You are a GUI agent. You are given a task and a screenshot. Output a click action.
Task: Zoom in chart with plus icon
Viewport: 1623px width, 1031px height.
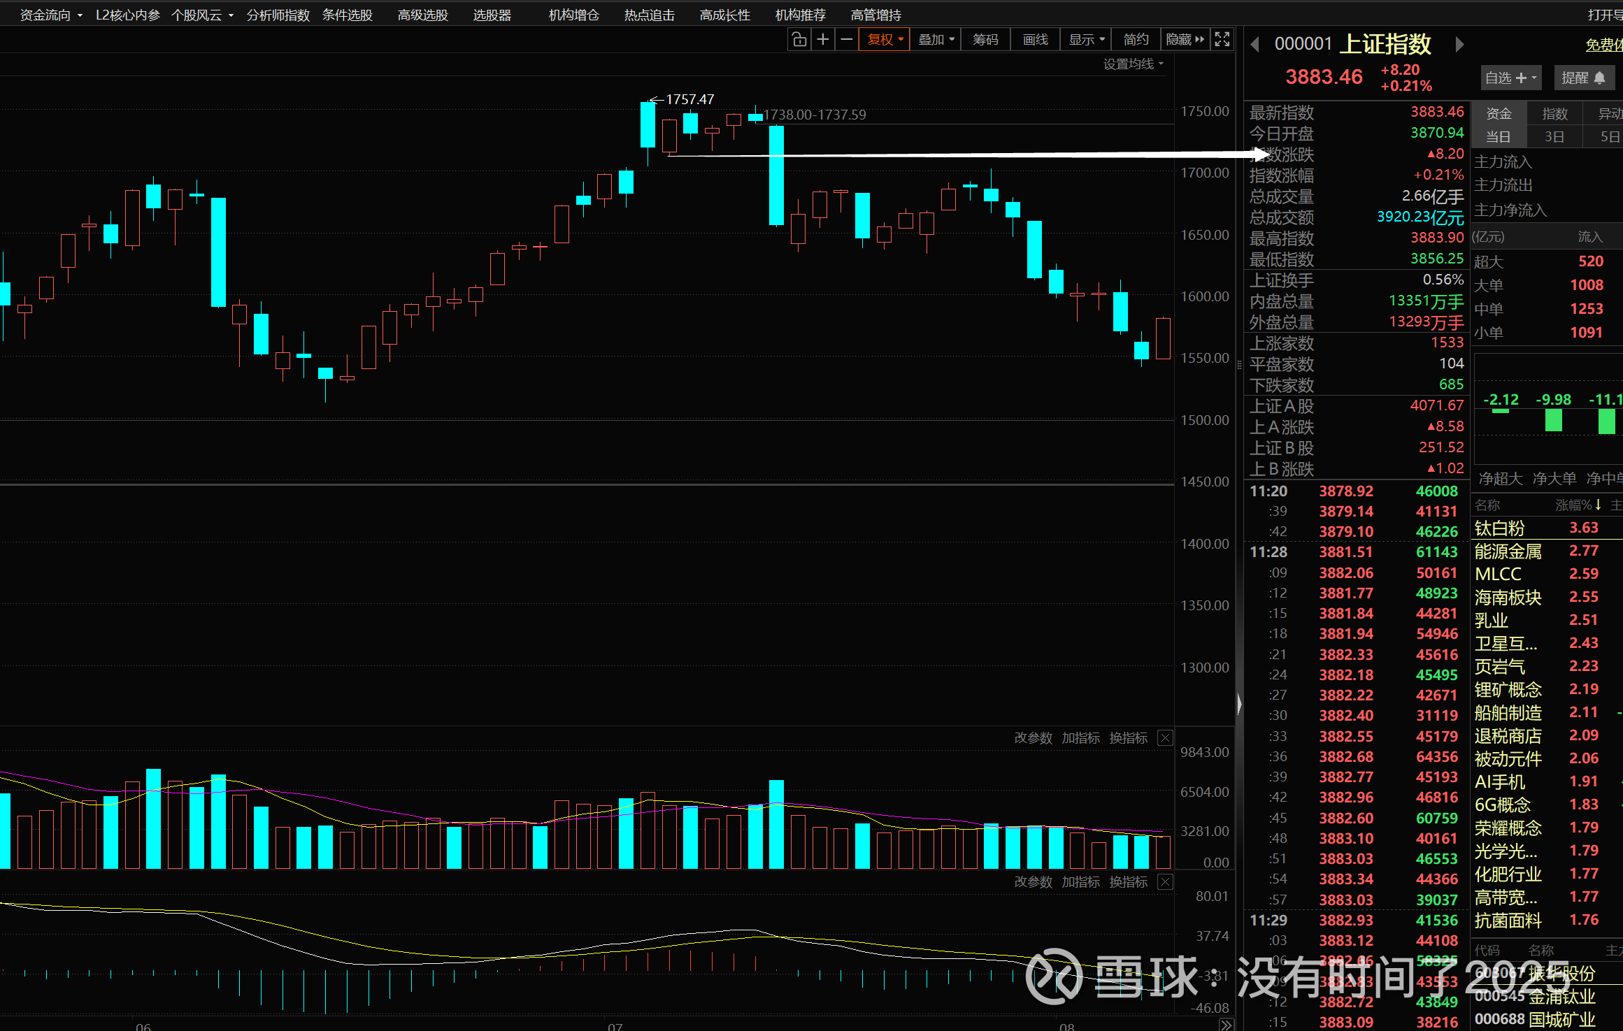(823, 40)
